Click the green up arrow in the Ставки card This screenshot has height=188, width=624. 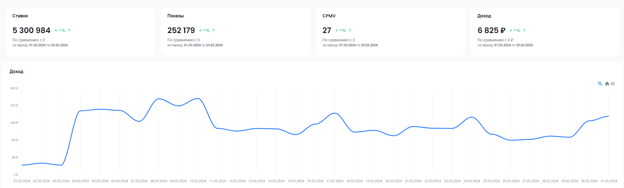coord(69,30)
